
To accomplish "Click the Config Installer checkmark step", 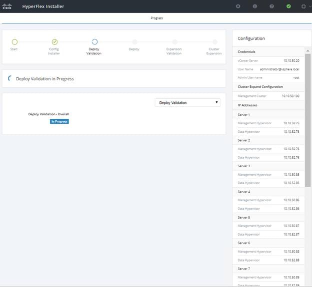I will point(54,42).
